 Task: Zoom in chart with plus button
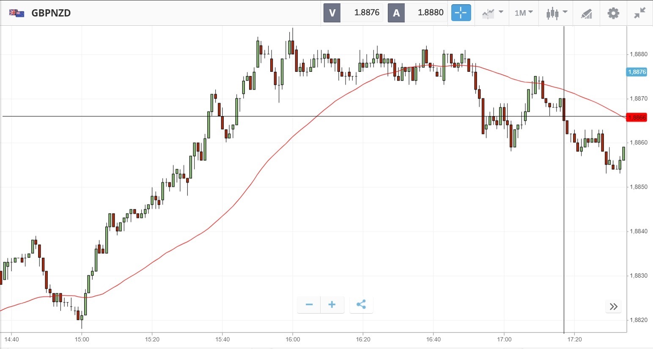point(332,305)
